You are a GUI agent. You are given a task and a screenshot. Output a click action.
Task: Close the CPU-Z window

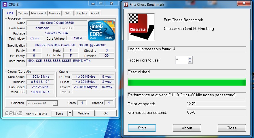coord(111,3)
